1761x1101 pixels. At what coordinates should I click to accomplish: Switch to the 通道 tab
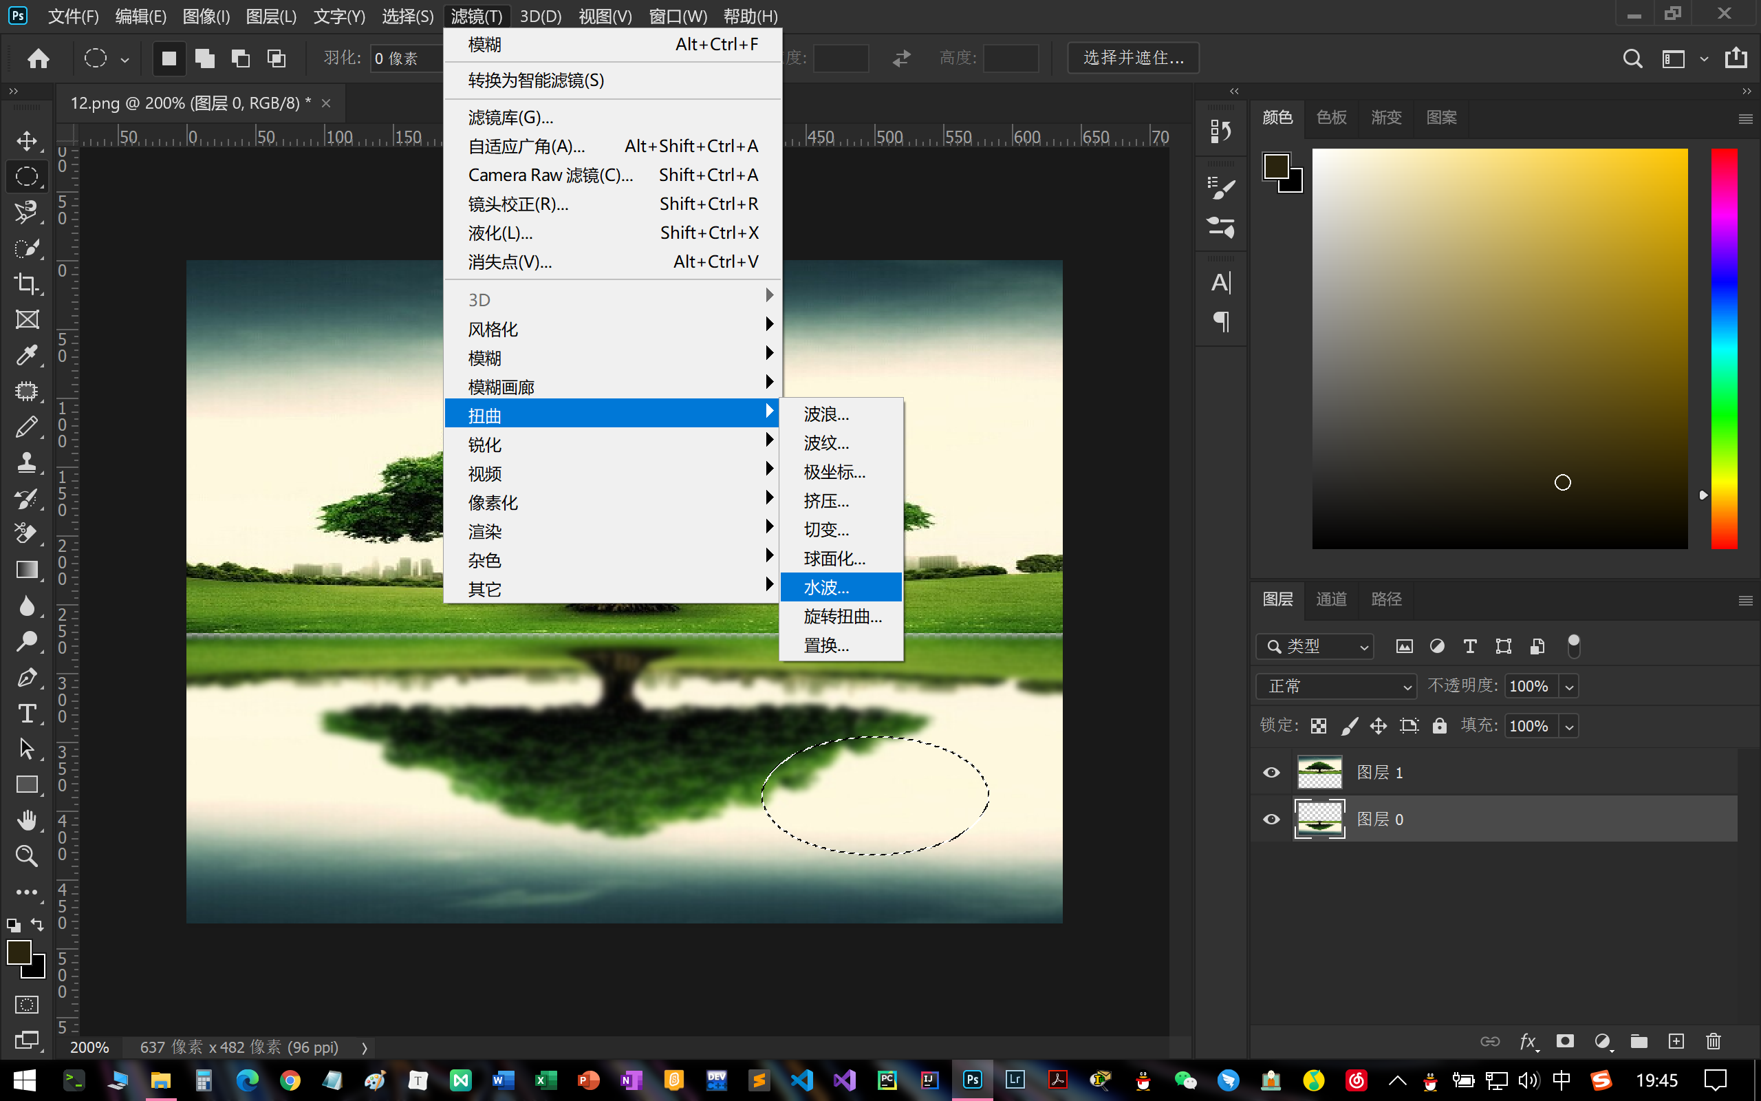click(x=1331, y=599)
